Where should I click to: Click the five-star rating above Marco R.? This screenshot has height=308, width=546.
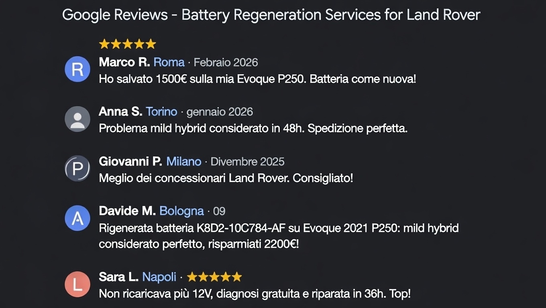pos(127,44)
